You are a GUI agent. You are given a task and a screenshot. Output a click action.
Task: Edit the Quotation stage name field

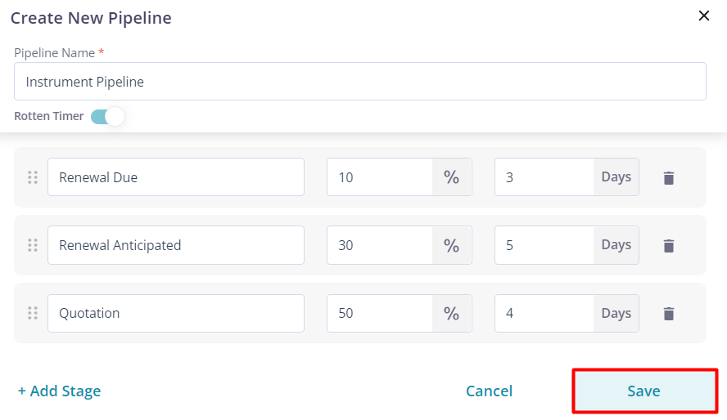pos(176,313)
